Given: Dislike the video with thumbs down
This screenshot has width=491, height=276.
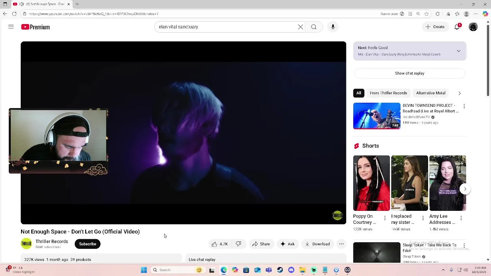Looking at the screenshot, I should tap(238, 244).
